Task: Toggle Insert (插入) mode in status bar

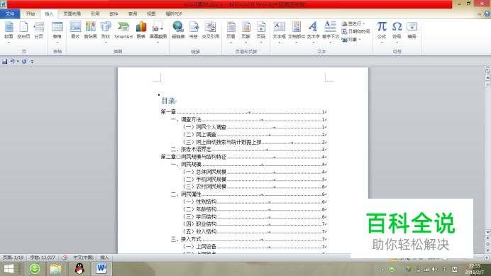Action: (x=104, y=258)
